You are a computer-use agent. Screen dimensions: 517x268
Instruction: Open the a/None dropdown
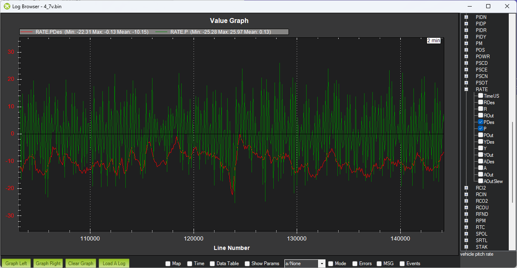pyautogui.click(x=305, y=263)
